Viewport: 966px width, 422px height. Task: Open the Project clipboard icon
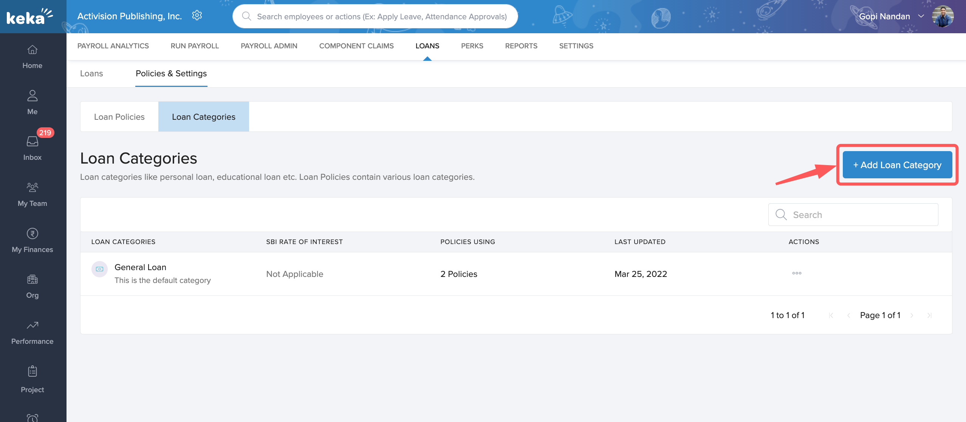(32, 371)
